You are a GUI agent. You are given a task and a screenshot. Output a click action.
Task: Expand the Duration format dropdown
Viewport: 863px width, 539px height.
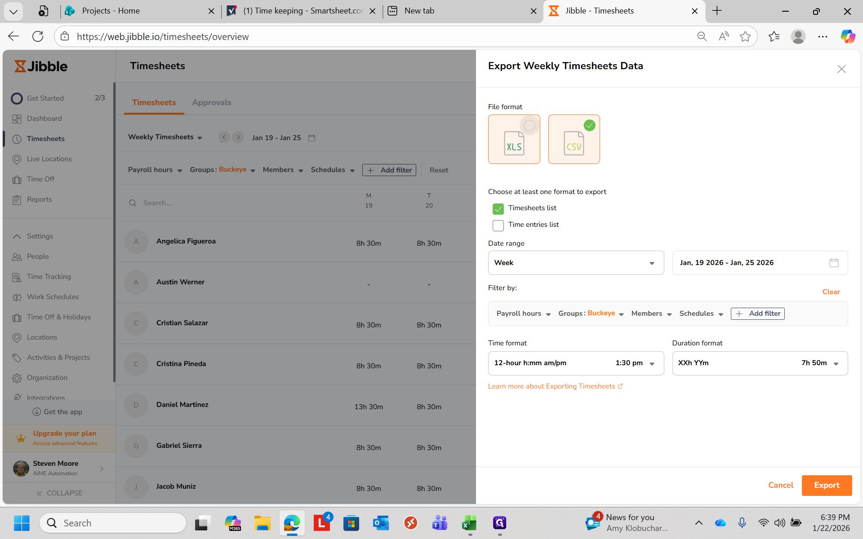pos(760,363)
